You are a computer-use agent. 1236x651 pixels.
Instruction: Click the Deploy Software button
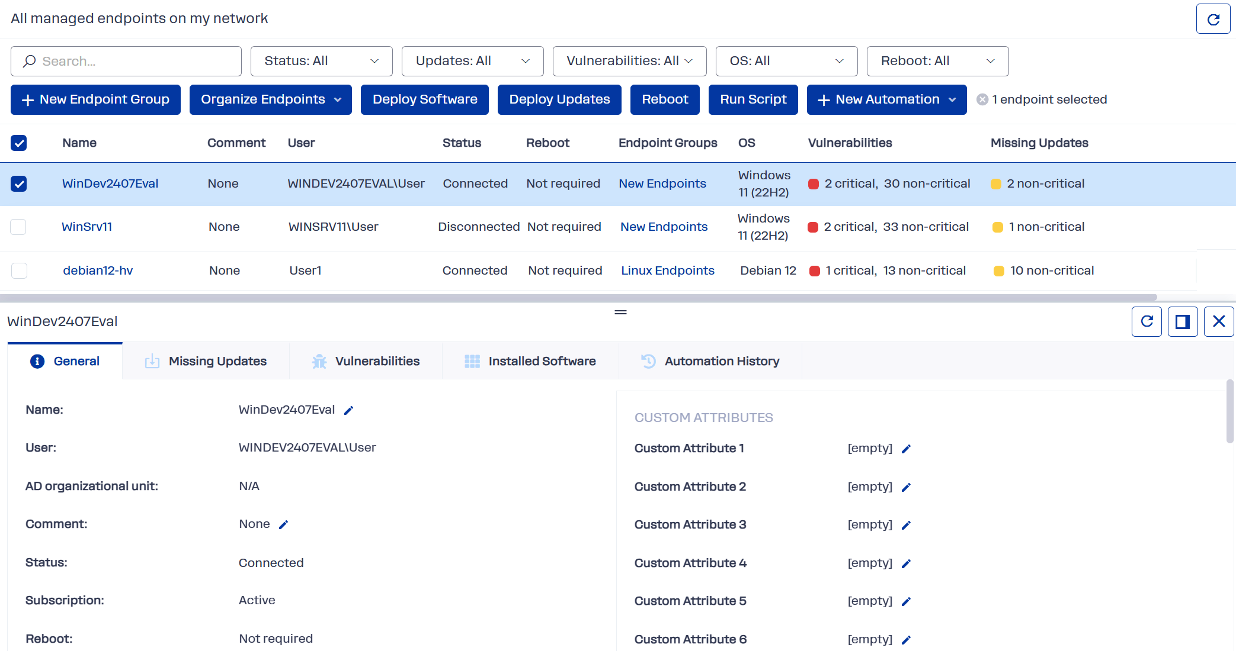click(425, 99)
